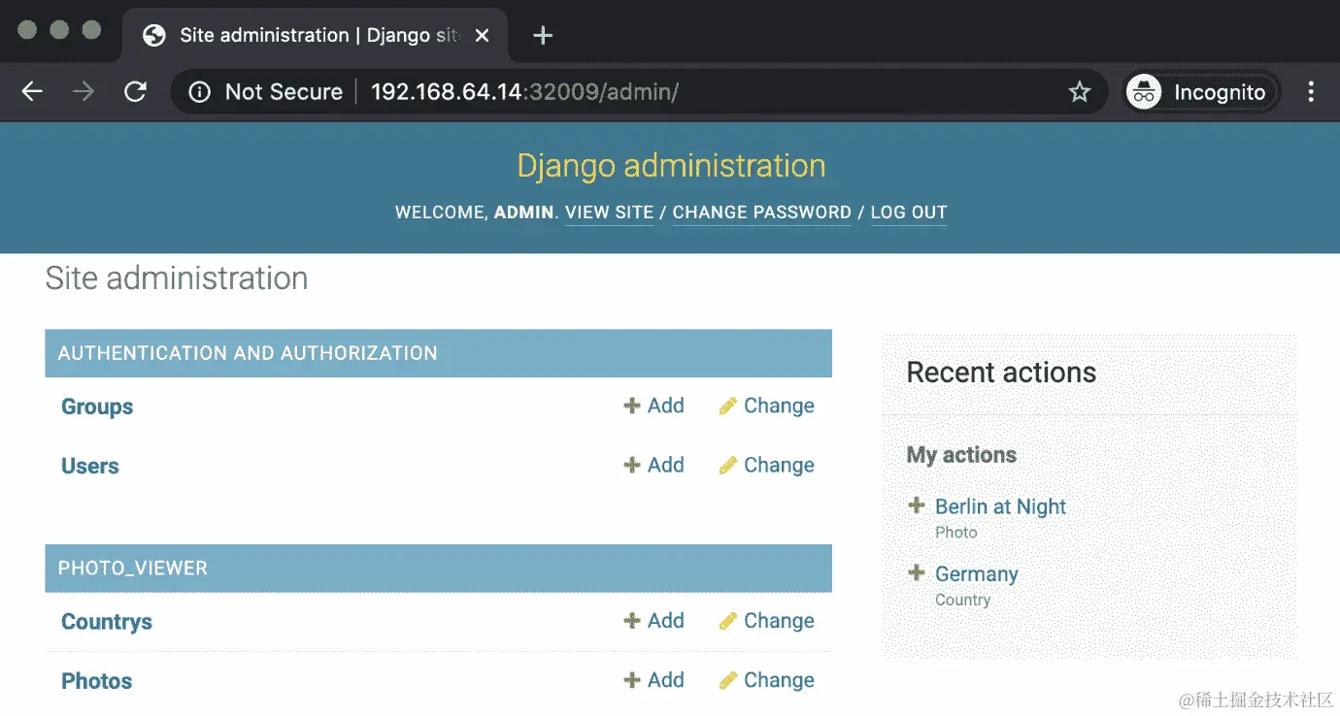
Task: Click the plus icon beside Groups Add
Action: point(632,406)
